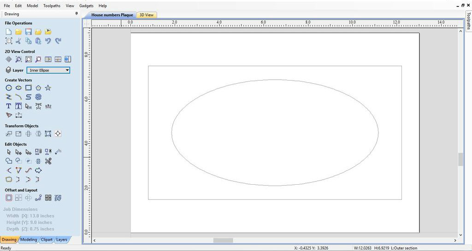
Task: Select the Job Setup dimensions icon
Action: pos(9,41)
